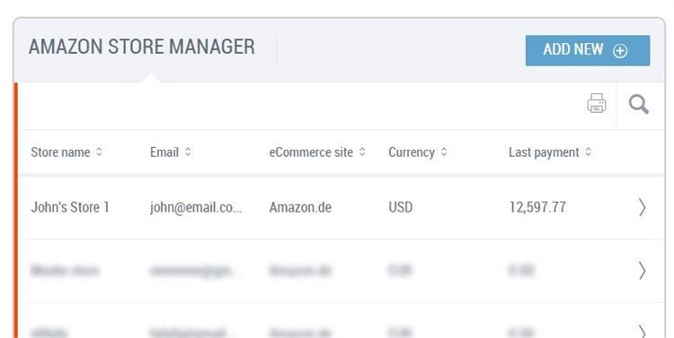Sort by Store name arrows
Screen dimensions: 674x338
point(99,152)
